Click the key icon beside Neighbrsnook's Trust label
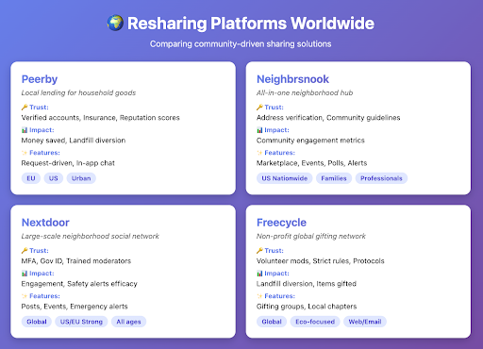 pyautogui.click(x=259, y=108)
